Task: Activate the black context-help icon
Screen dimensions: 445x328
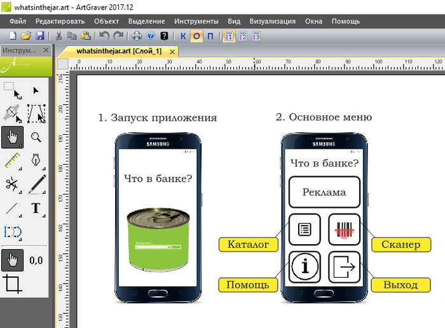Action: click(x=164, y=36)
